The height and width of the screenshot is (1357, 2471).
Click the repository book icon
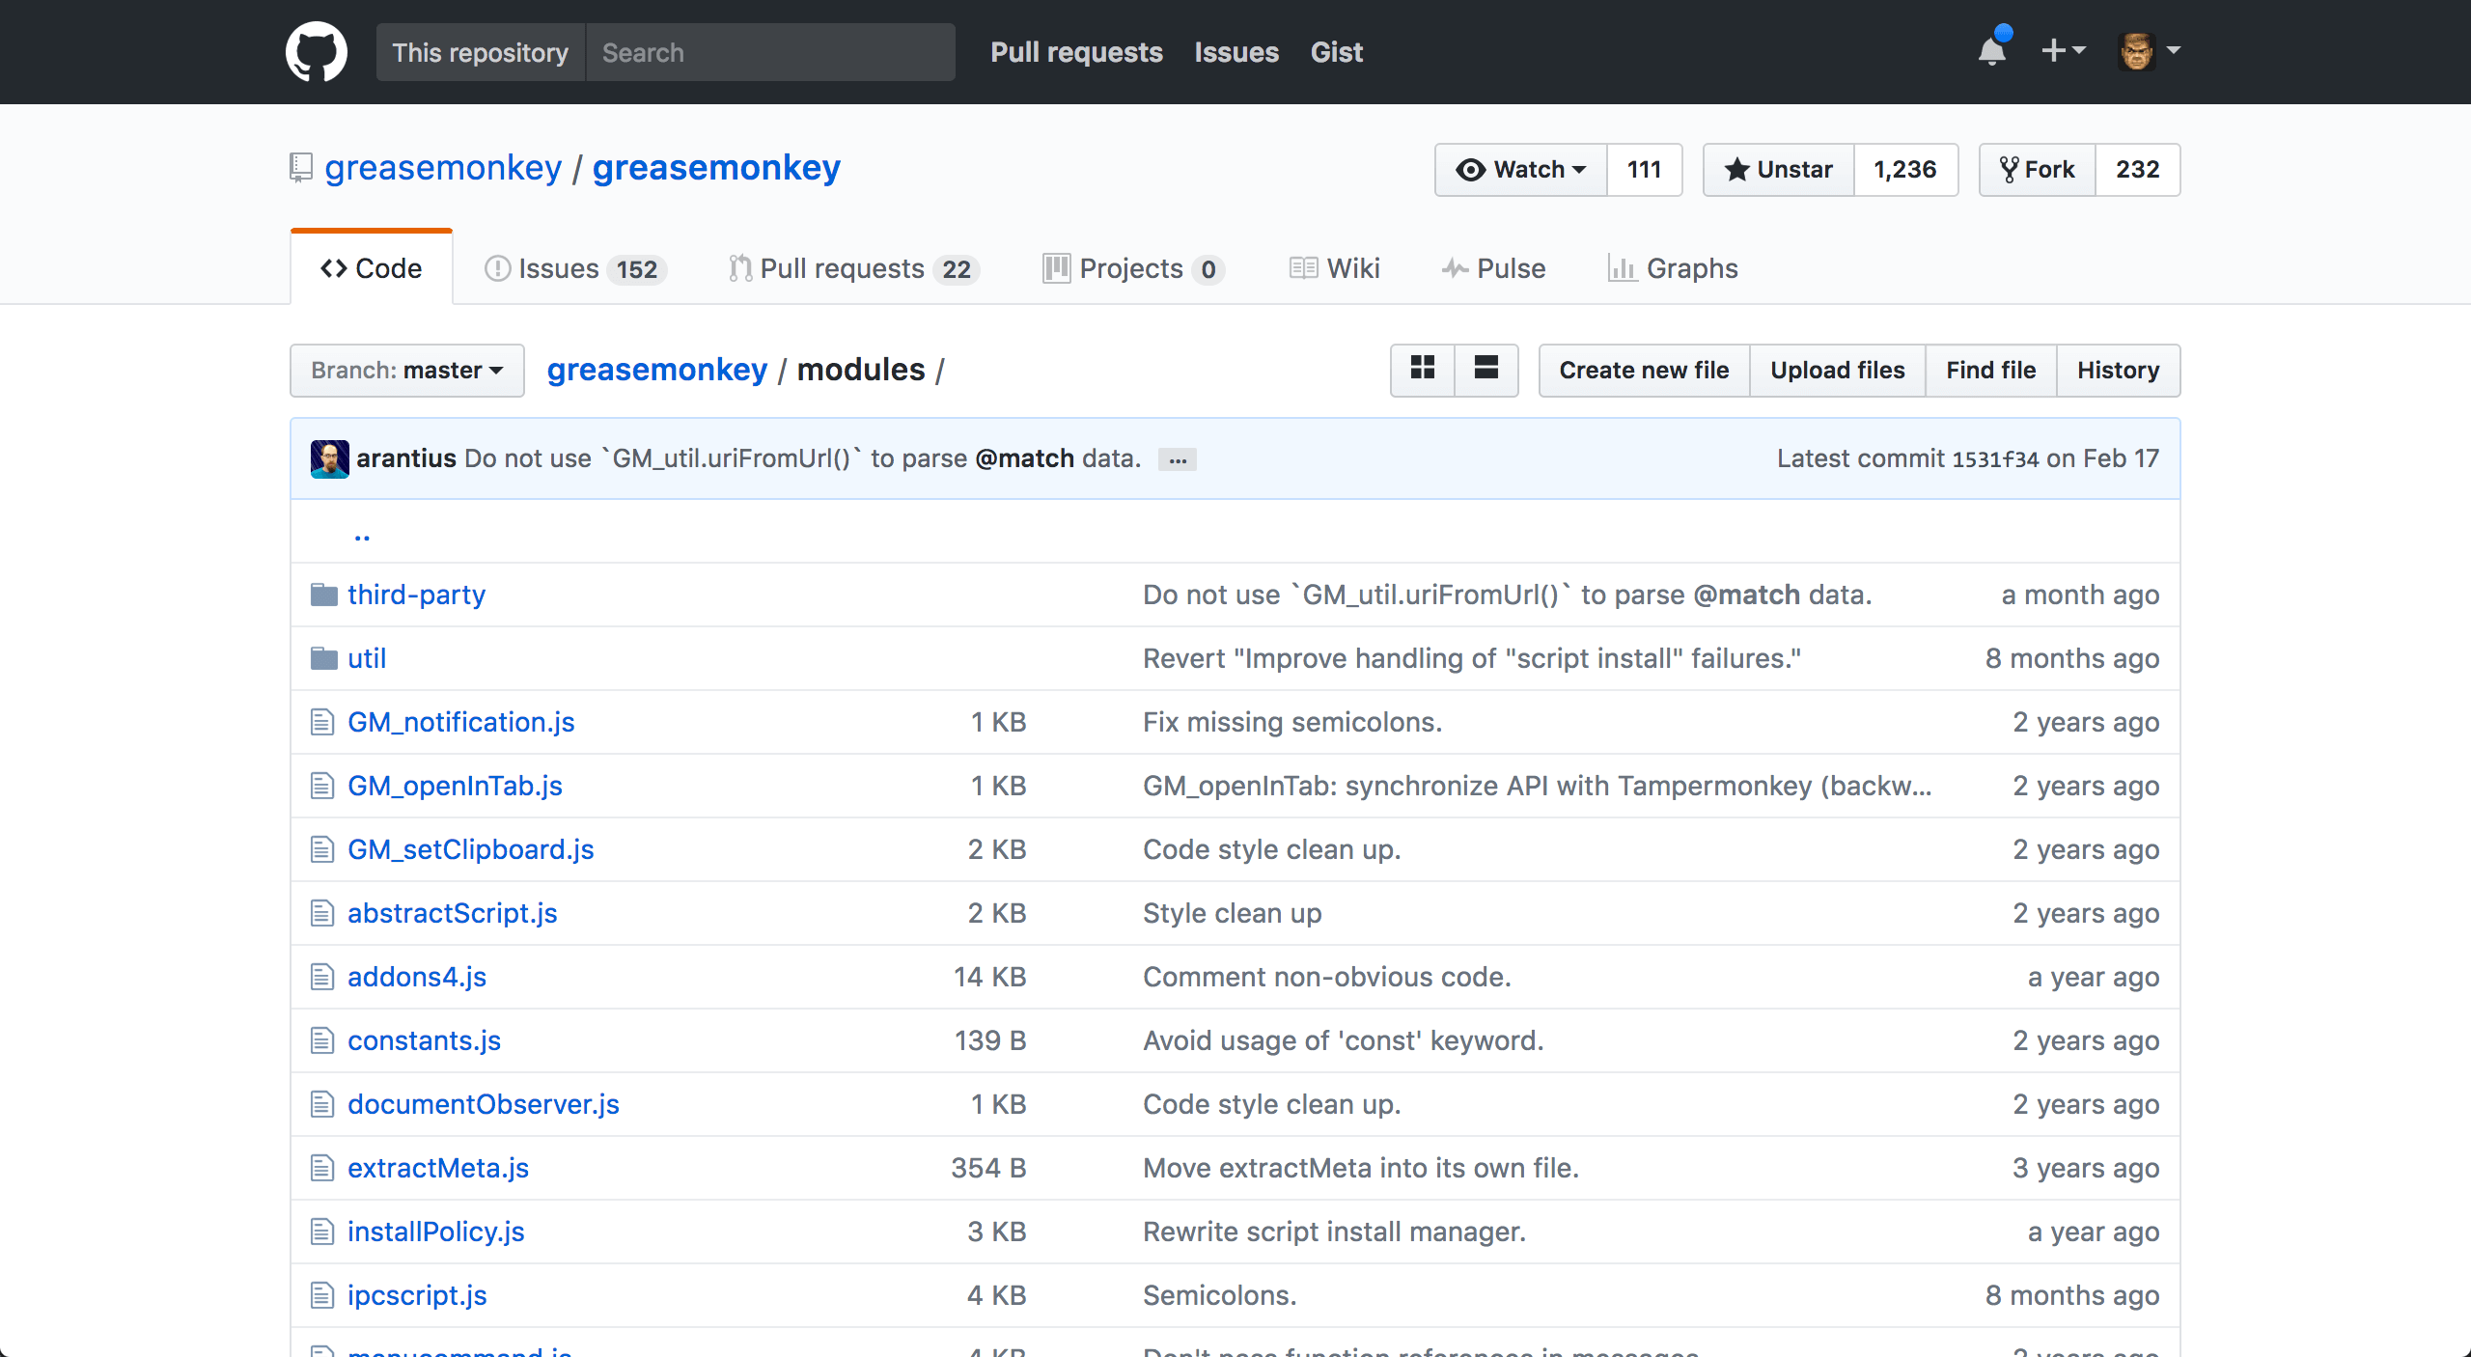coord(301,168)
